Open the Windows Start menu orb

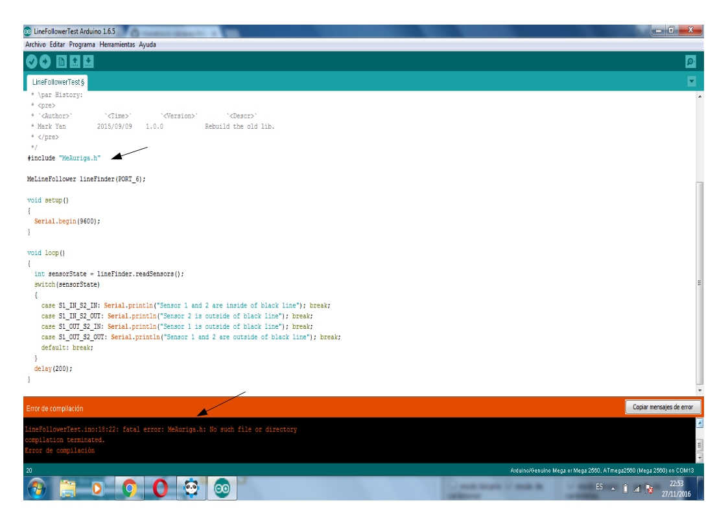(x=37, y=489)
